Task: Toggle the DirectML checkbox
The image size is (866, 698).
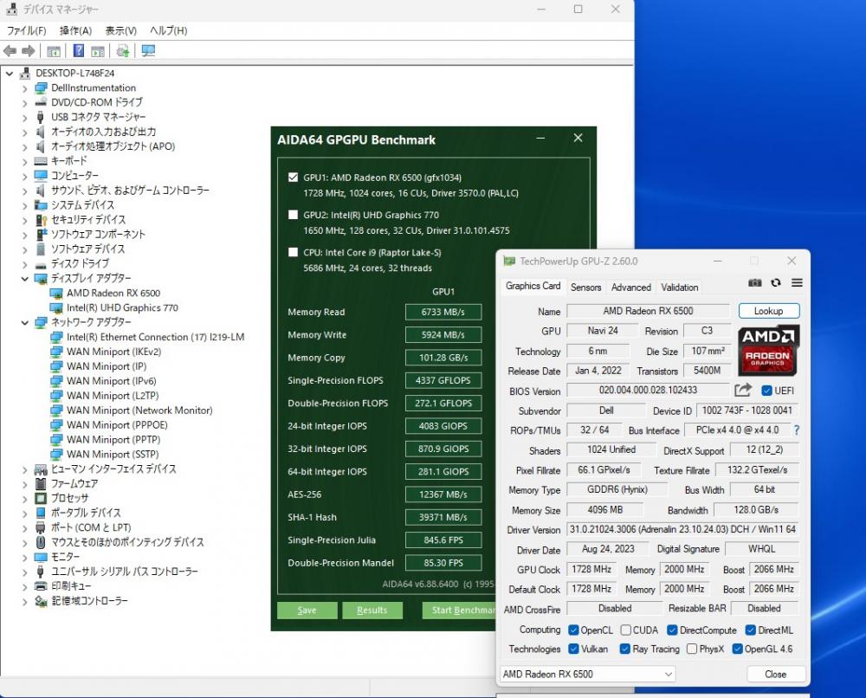Action: (751, 630)
